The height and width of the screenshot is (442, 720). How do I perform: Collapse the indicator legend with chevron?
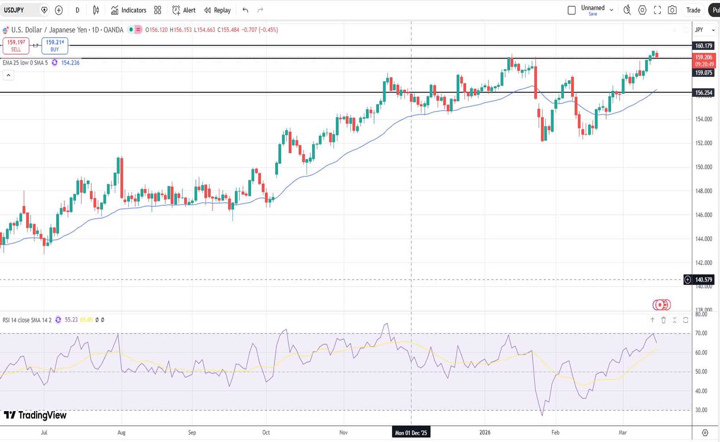pyautogui.click(x=8, y=75)
